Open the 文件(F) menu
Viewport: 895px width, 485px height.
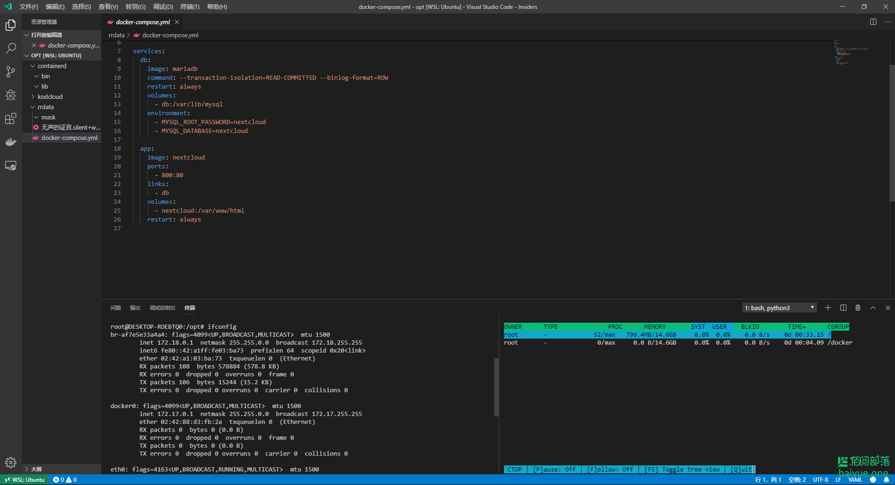(29, 7)
